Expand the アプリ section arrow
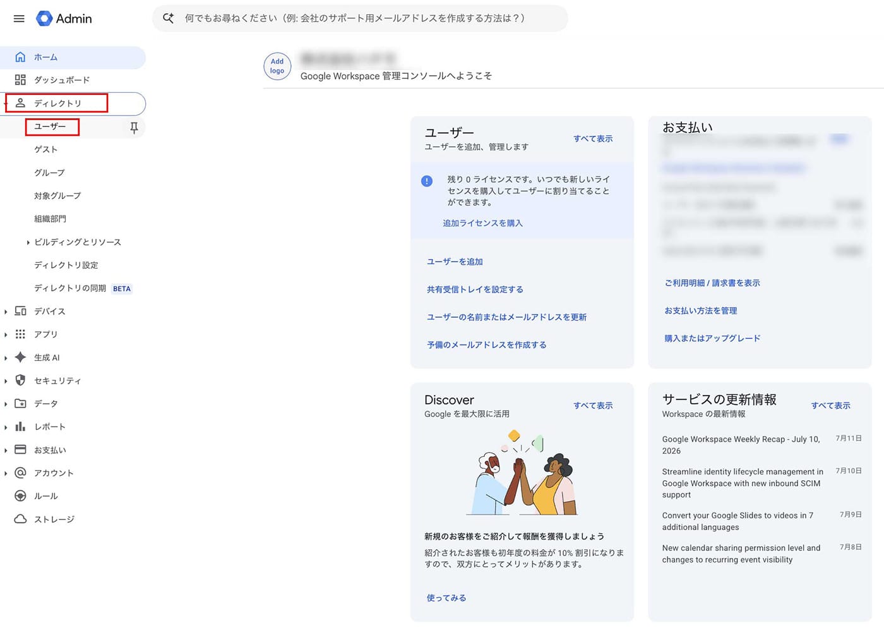884x630 pixels. (x=6, y=334)
